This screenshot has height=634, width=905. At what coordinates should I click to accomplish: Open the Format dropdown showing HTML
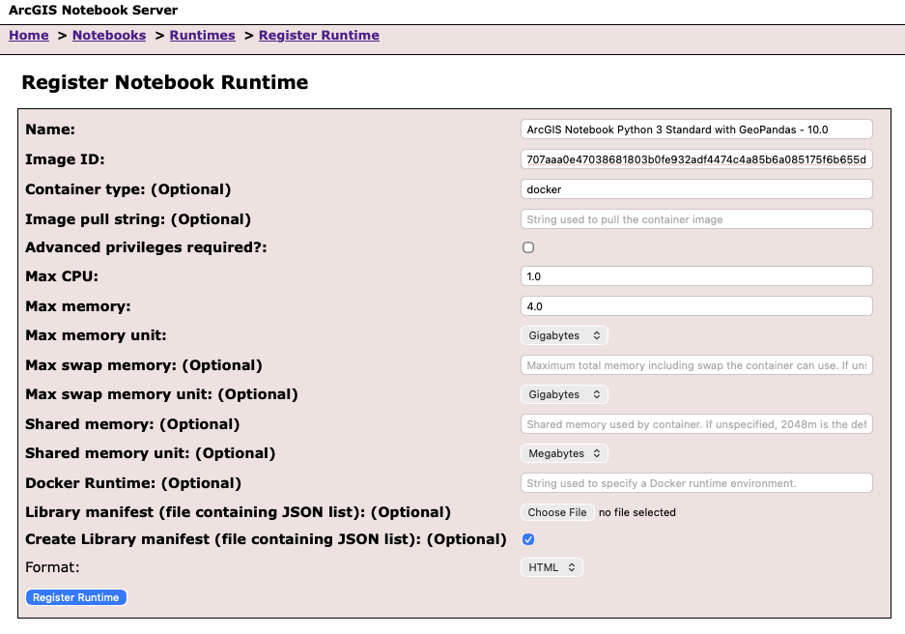(x=551, y=567)
